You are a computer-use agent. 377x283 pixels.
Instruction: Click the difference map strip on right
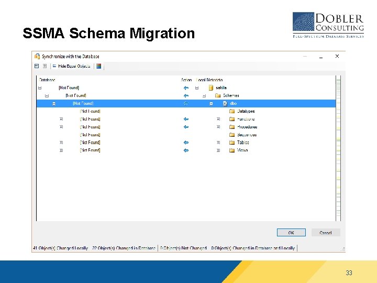(339, 148)
